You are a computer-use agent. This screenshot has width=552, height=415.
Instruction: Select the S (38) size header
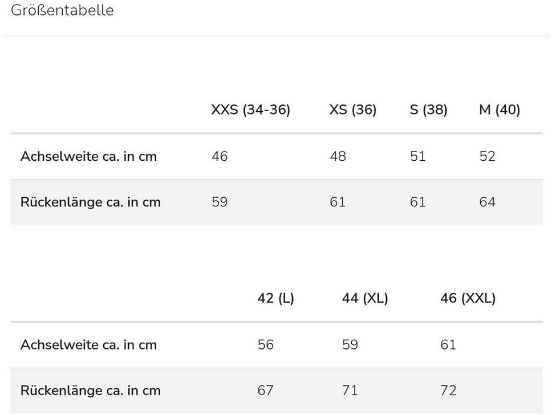tap(428, 109)
